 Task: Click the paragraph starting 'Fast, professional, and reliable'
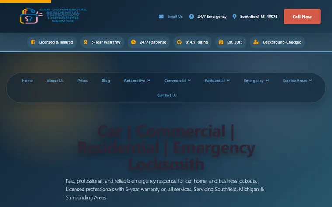(165, 189)
